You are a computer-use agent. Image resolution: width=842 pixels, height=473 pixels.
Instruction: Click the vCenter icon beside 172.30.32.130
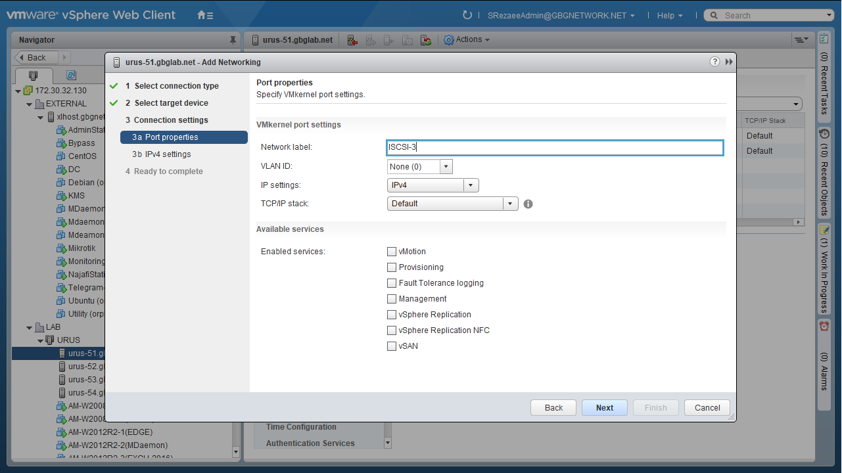click(28, 91)
